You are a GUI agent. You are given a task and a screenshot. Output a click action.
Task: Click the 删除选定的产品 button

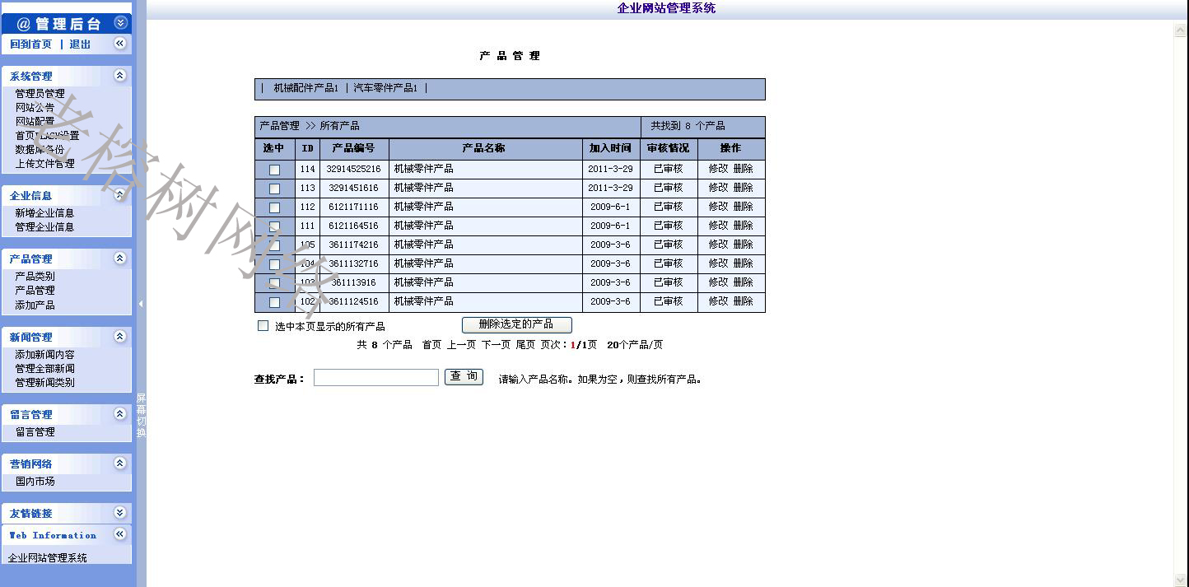(516, 325)
